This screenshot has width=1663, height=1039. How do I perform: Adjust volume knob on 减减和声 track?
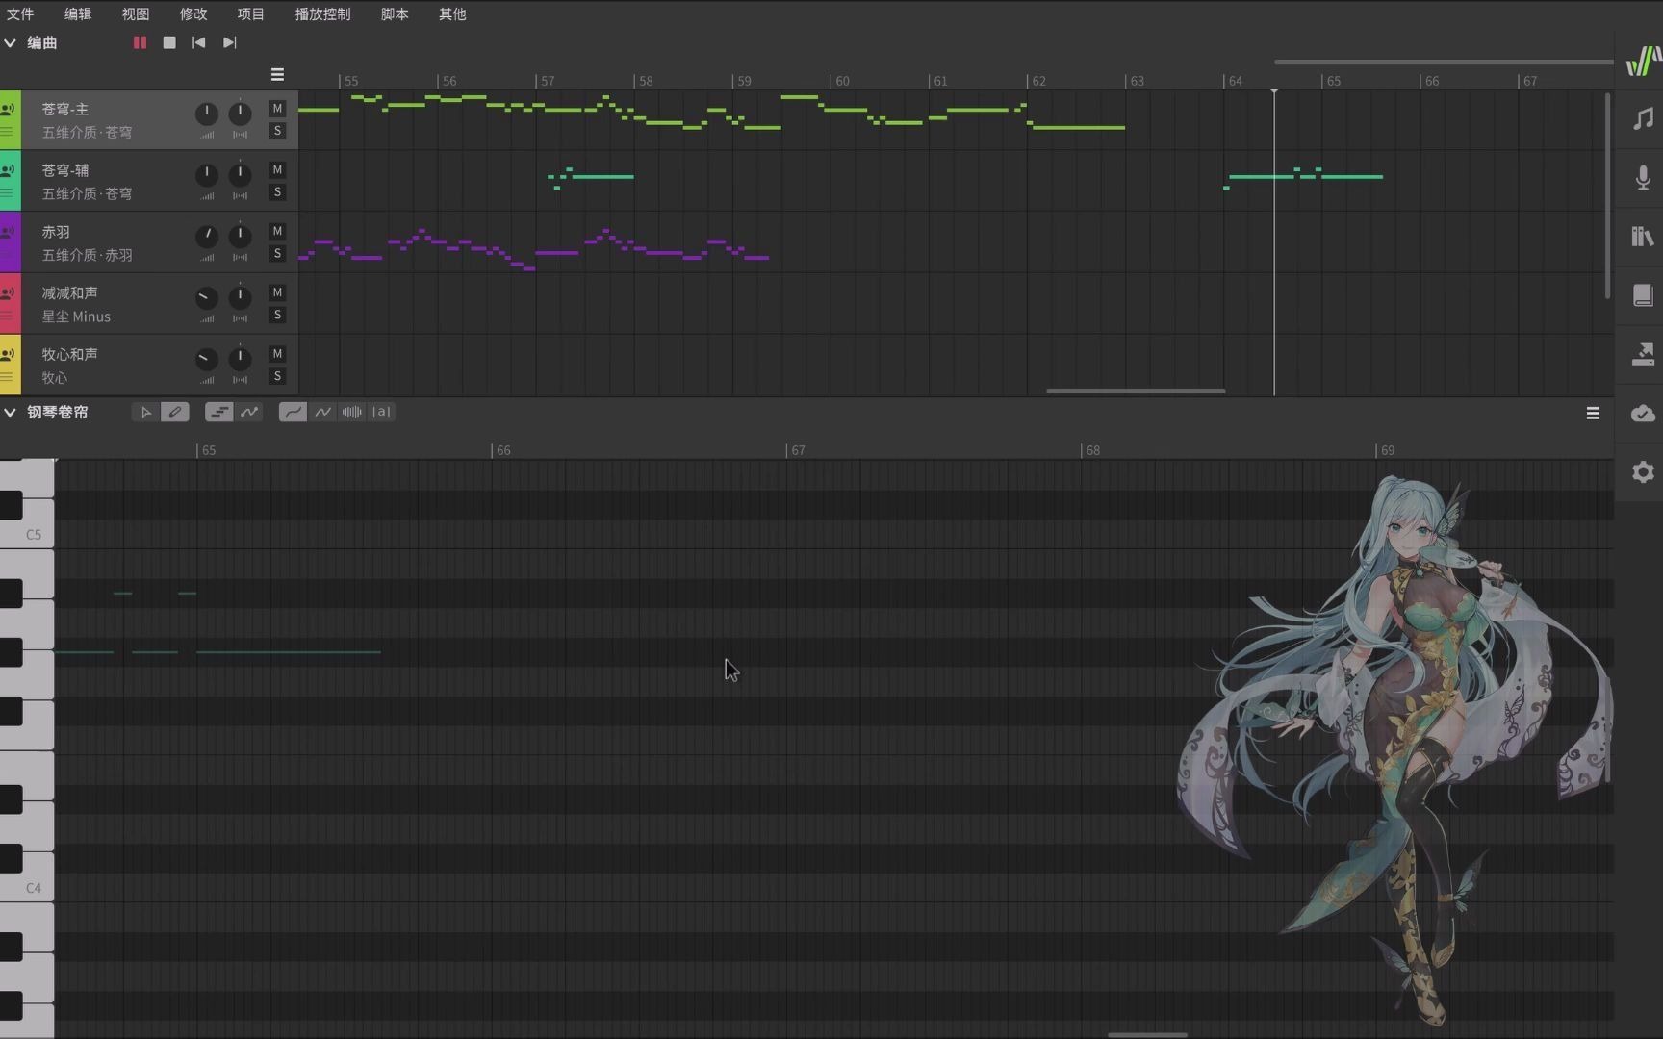pos(207,297)
